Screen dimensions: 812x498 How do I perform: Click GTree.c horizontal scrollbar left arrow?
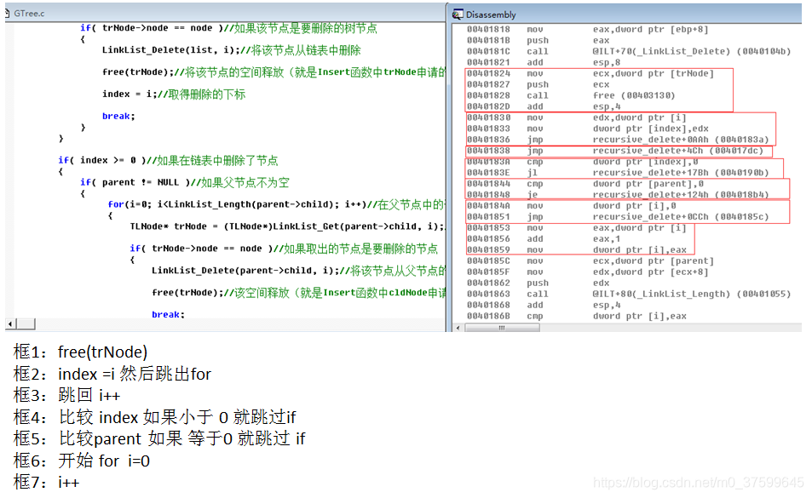click(x=10, y=324)
